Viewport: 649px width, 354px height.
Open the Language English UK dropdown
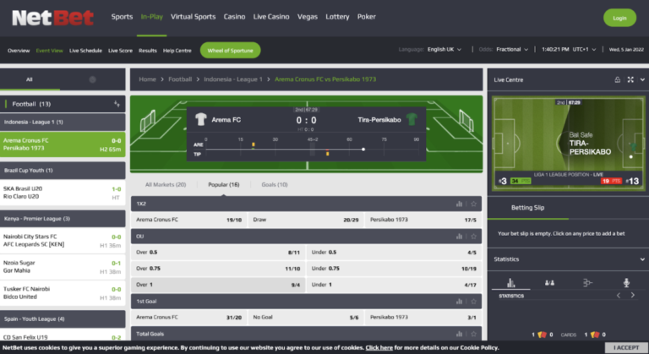pos(444,49)
